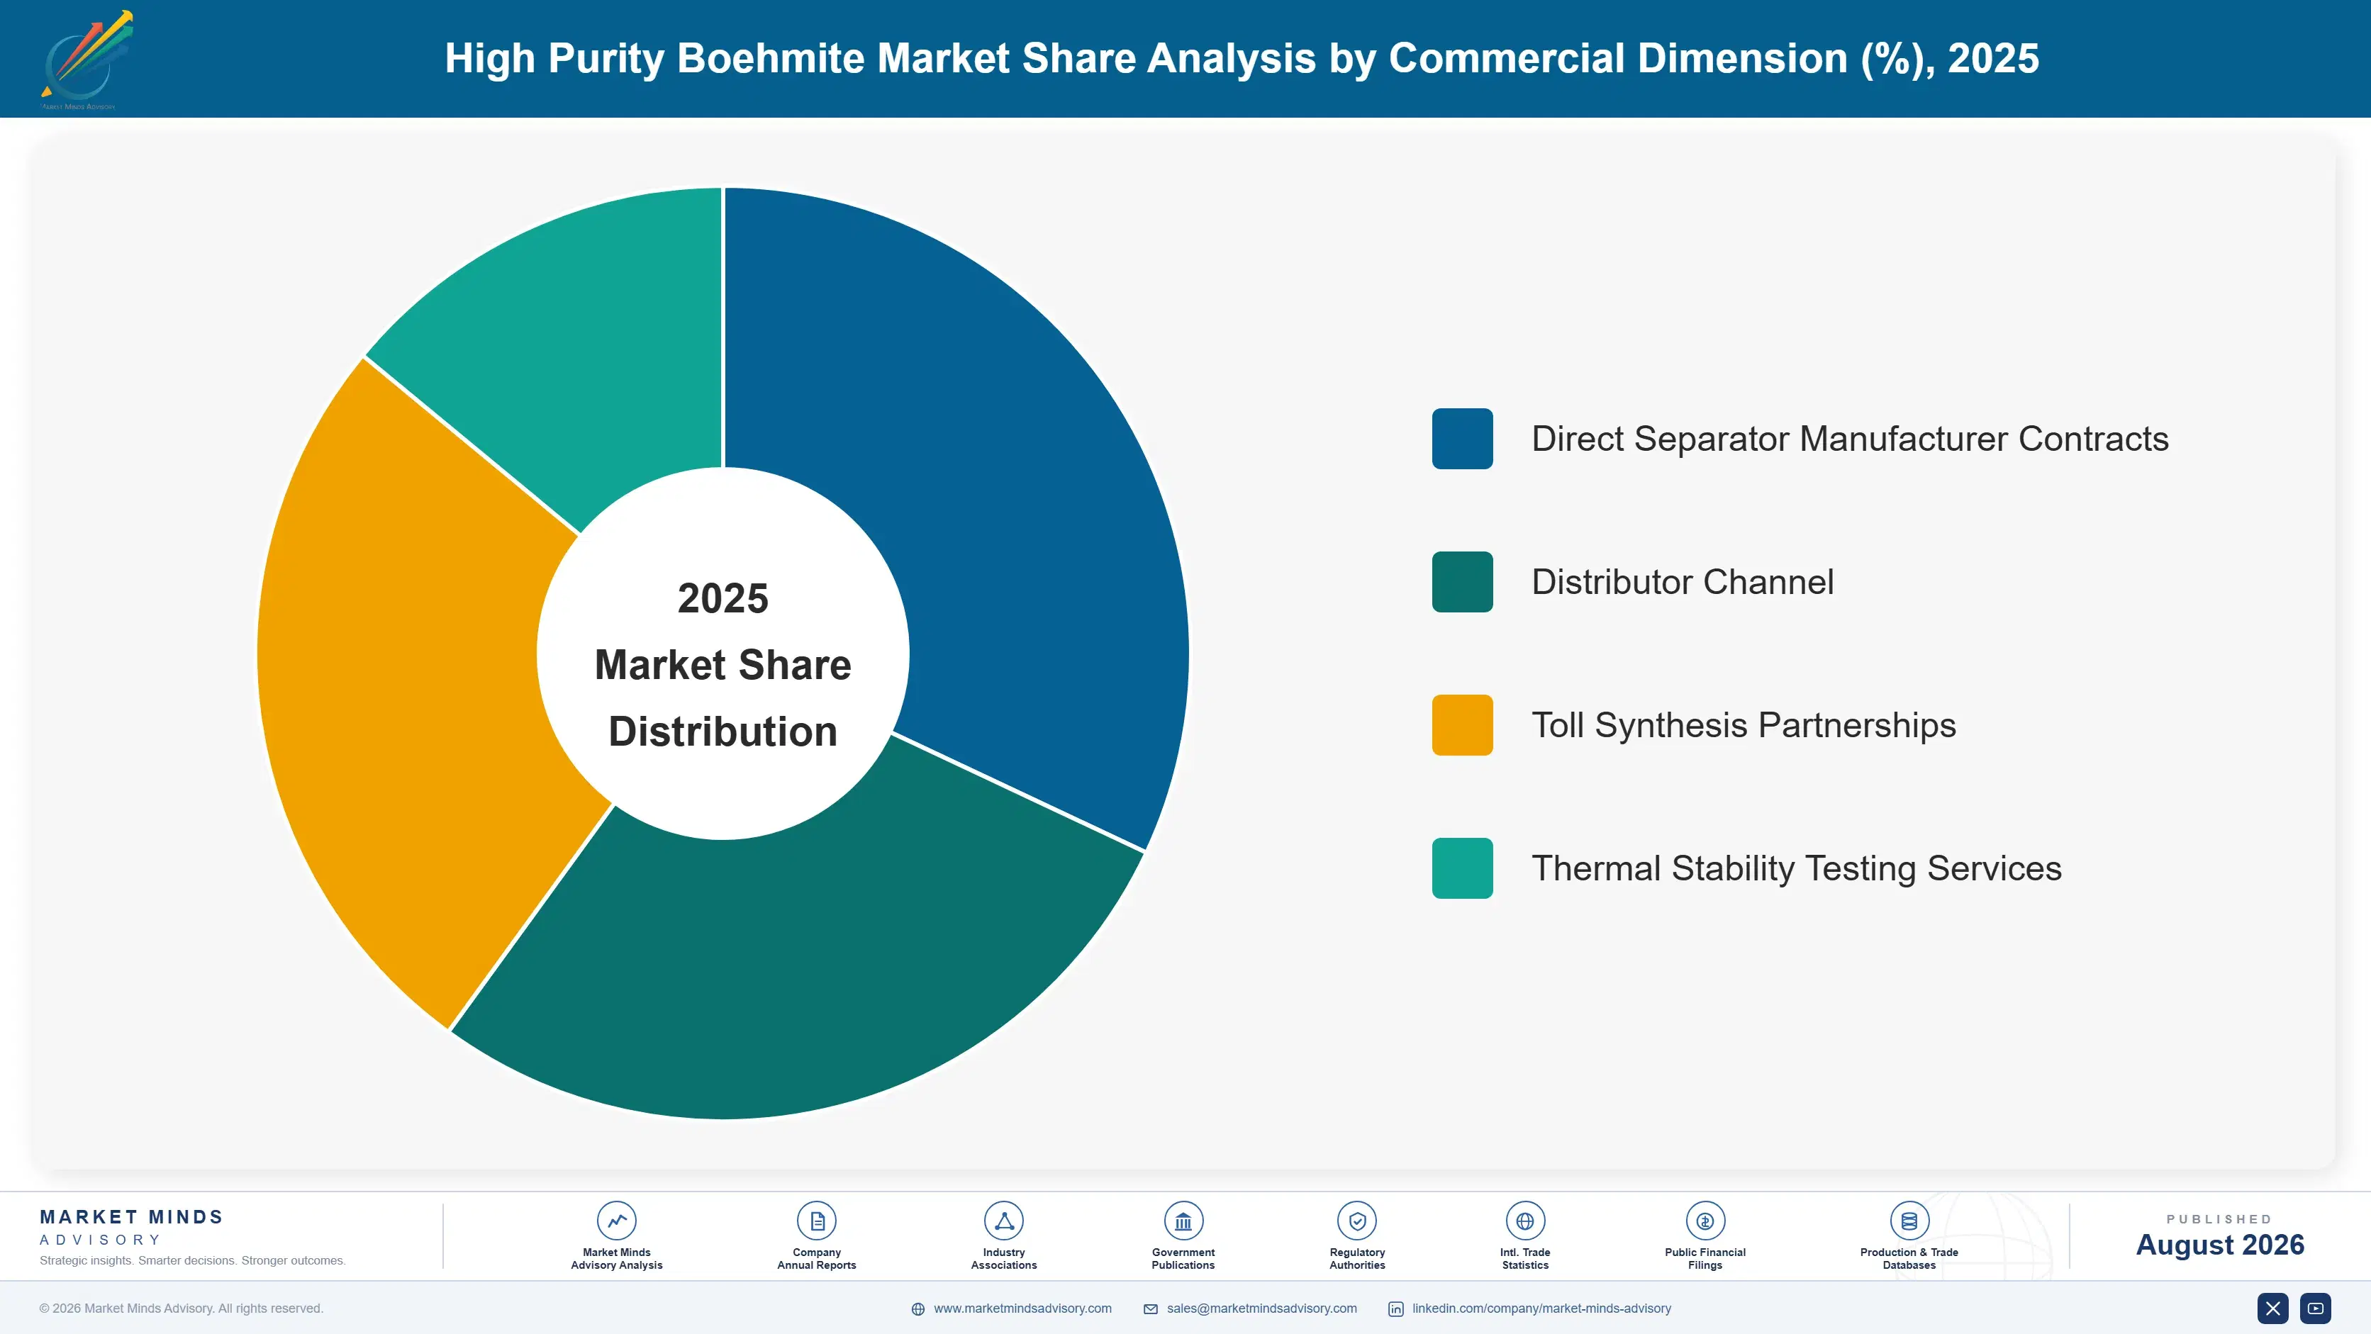Open the www.marketmindsadvisory.com link
Viewport: 2371px width, 1334px height.
[1022, 1308]
